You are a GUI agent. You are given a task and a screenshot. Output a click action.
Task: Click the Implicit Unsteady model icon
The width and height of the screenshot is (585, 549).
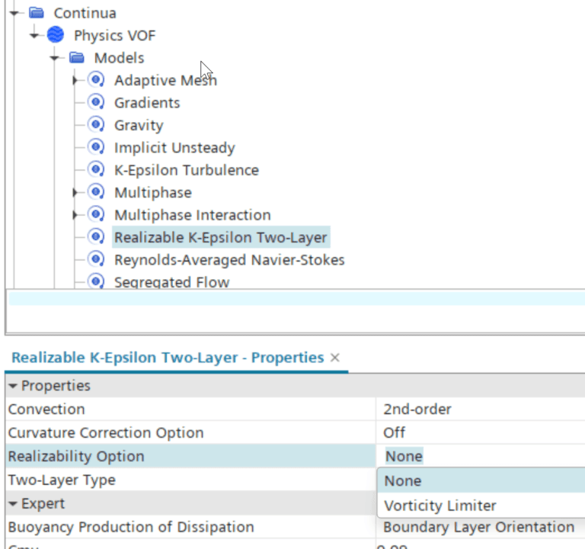tap(96, 147)
